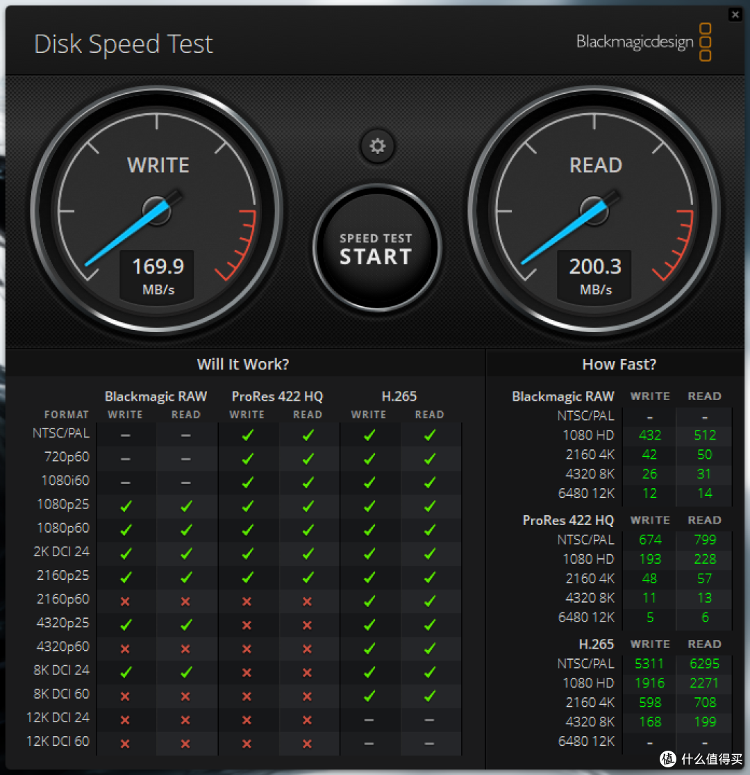The width and height of the screenshot is (750, 775).
Task: Click H.265 WRITE checkmark for 1080i60
Action: (369, 482)
